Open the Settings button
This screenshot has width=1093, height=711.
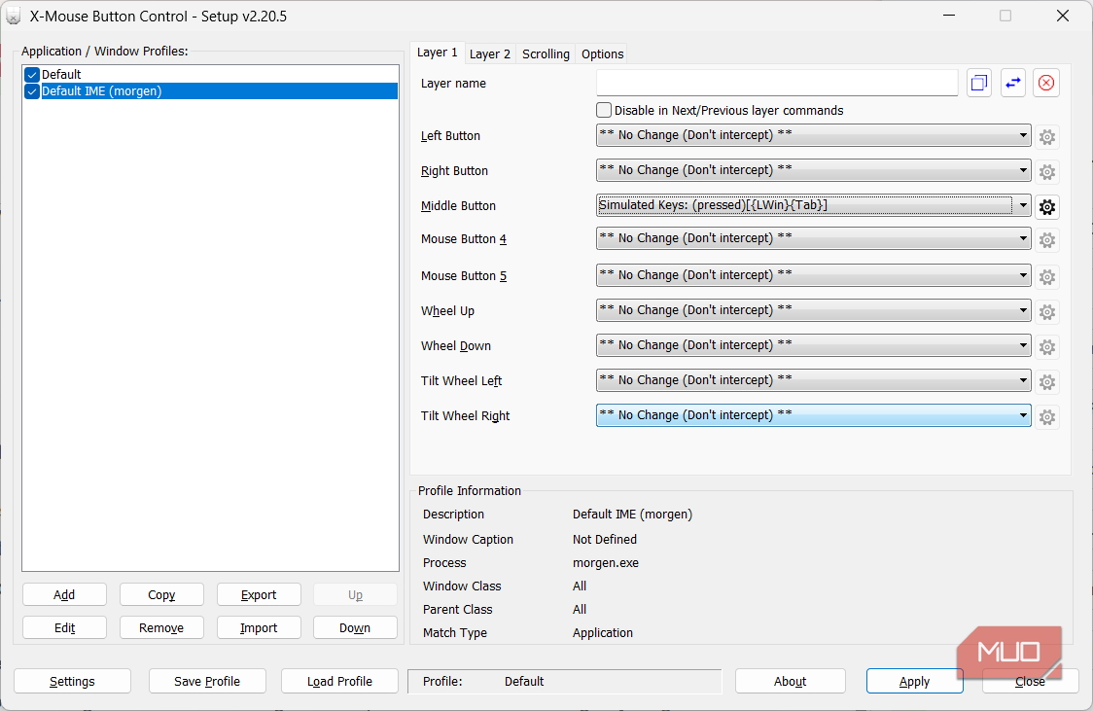pyautogui.click(x=73, y=681)
